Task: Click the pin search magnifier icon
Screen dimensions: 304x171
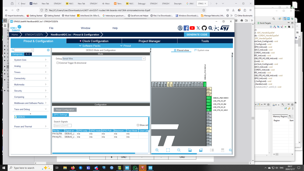Action: (x=230, y=150)
